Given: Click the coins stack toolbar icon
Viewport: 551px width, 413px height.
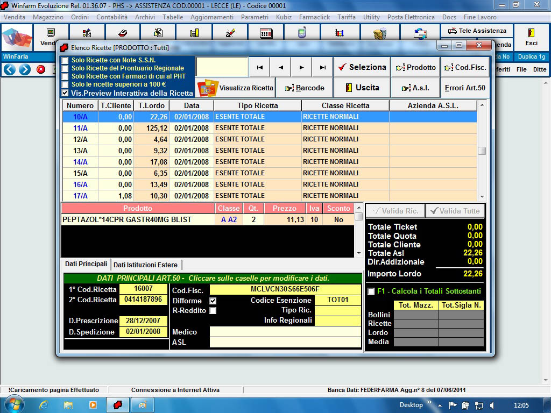Looking at the screenshot, I should [x=380, y=33].
